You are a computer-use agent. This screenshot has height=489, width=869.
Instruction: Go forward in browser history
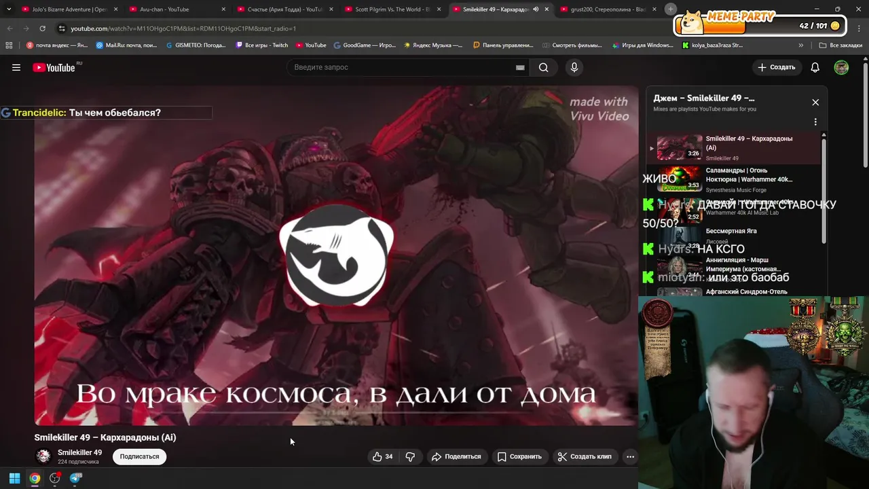coord(26,29)
